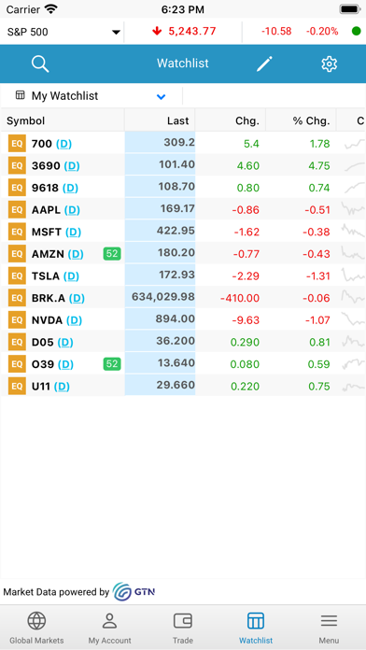Tap the (D) link beside 9618
Viewport: 366px width, 650px height.
70,188
